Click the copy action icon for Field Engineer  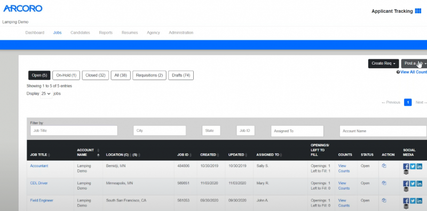384,200
